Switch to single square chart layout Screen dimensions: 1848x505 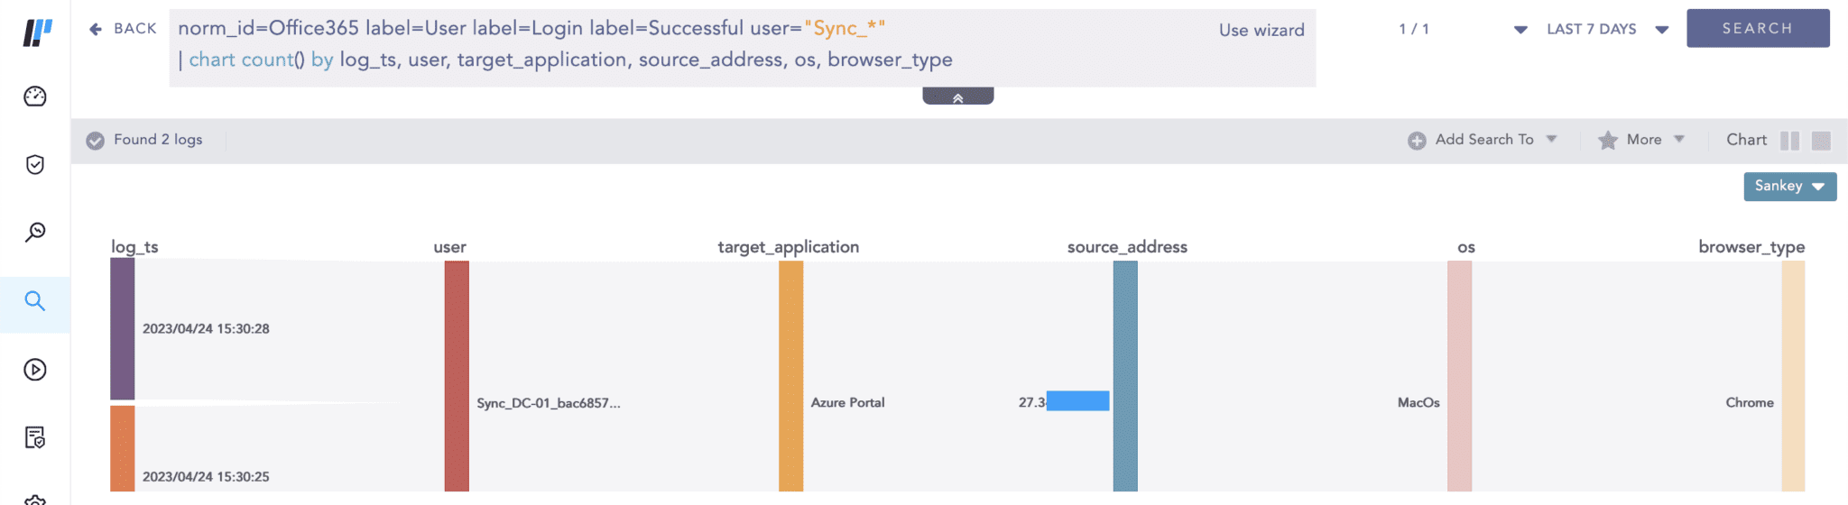(1821, 141)
